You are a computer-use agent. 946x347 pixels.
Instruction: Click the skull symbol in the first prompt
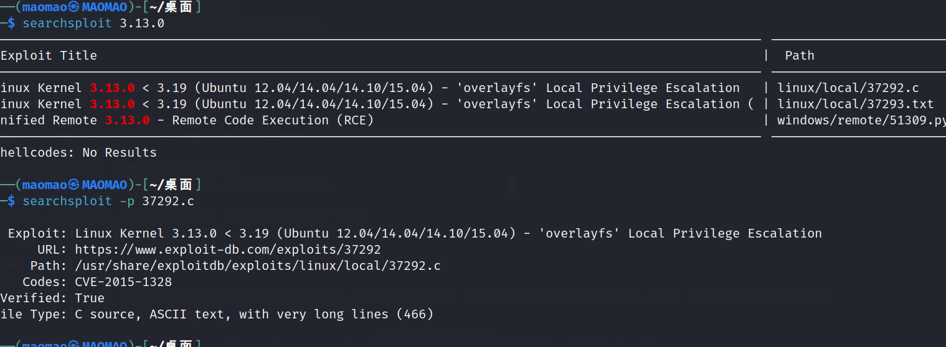click(74, 8)
